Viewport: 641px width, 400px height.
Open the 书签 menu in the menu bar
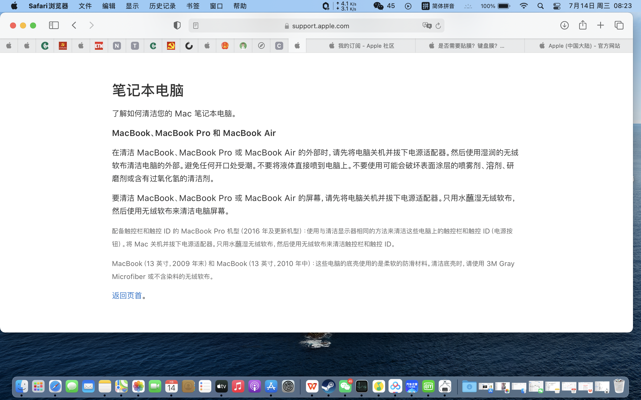tap(193, 6)
